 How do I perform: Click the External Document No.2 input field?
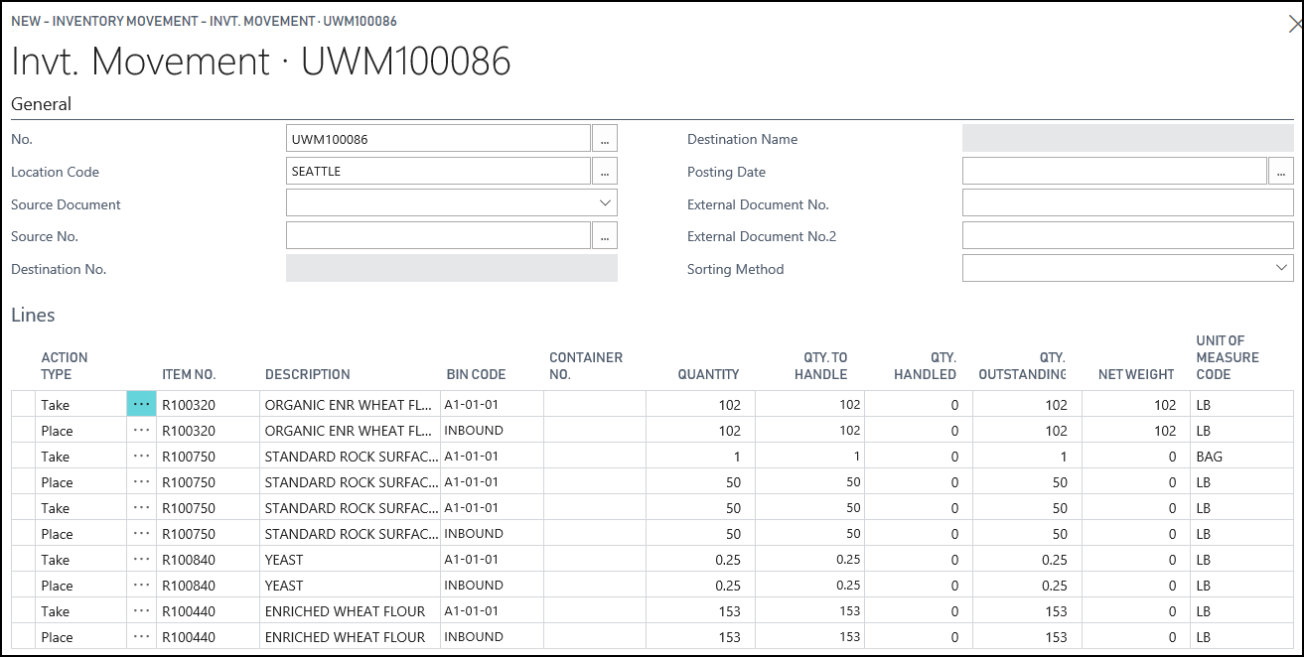[x=1127, y=236]
